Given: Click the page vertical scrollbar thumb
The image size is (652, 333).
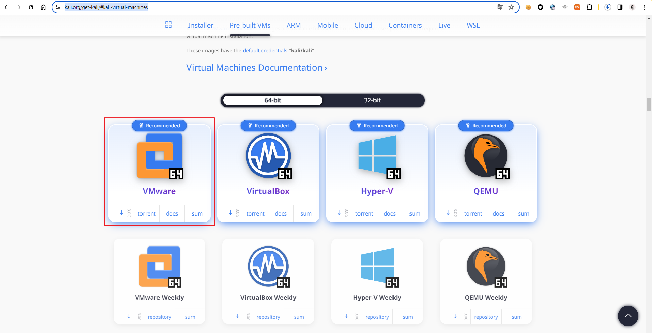Looking at the screenshot, I should 649,104.
